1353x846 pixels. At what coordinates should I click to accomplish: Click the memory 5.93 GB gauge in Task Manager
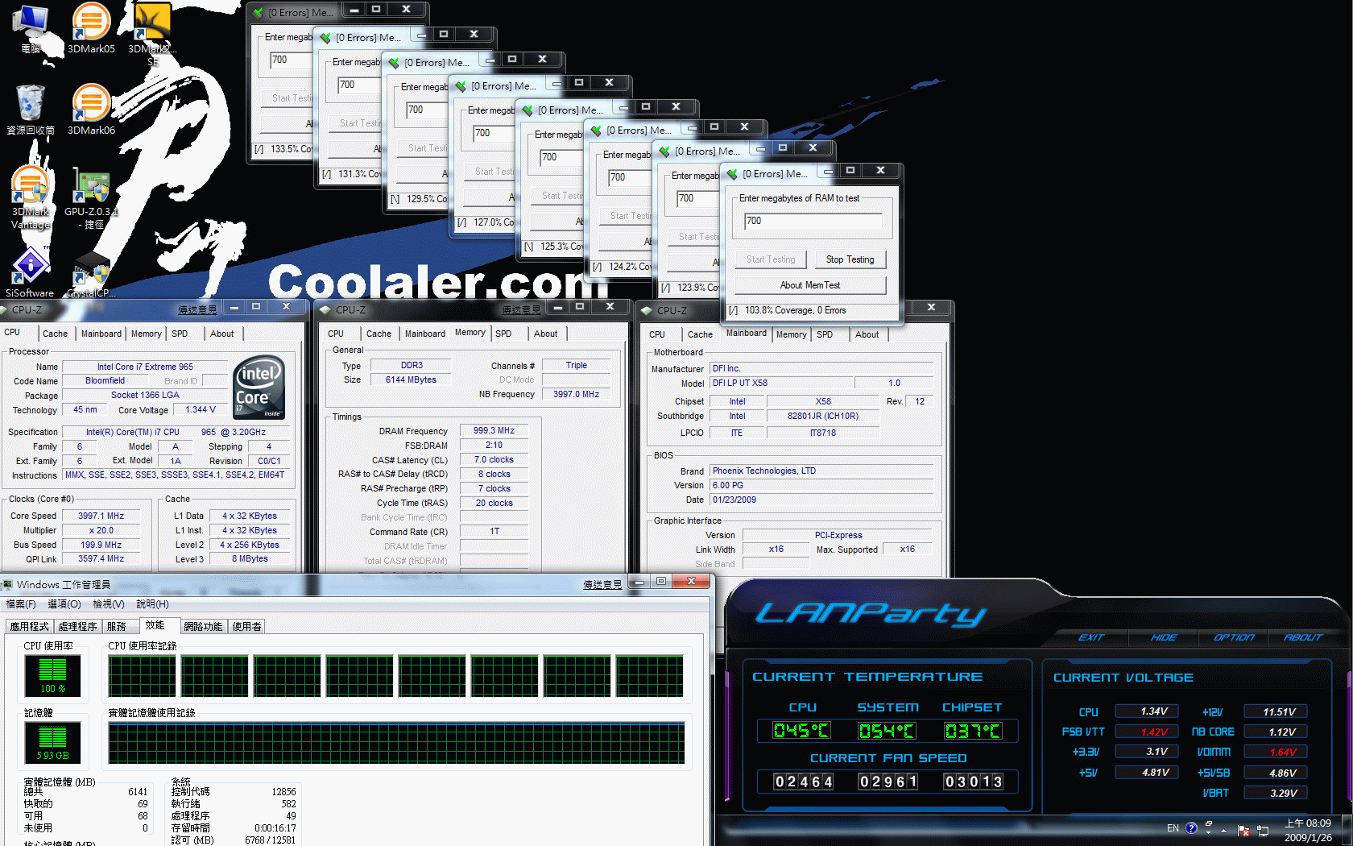tap(53, 742)
